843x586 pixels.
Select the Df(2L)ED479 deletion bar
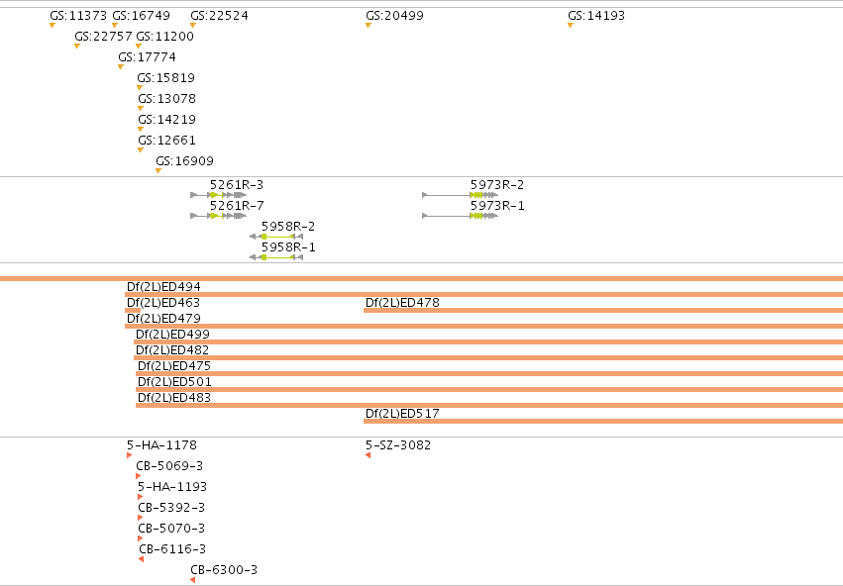pos(483,326)
